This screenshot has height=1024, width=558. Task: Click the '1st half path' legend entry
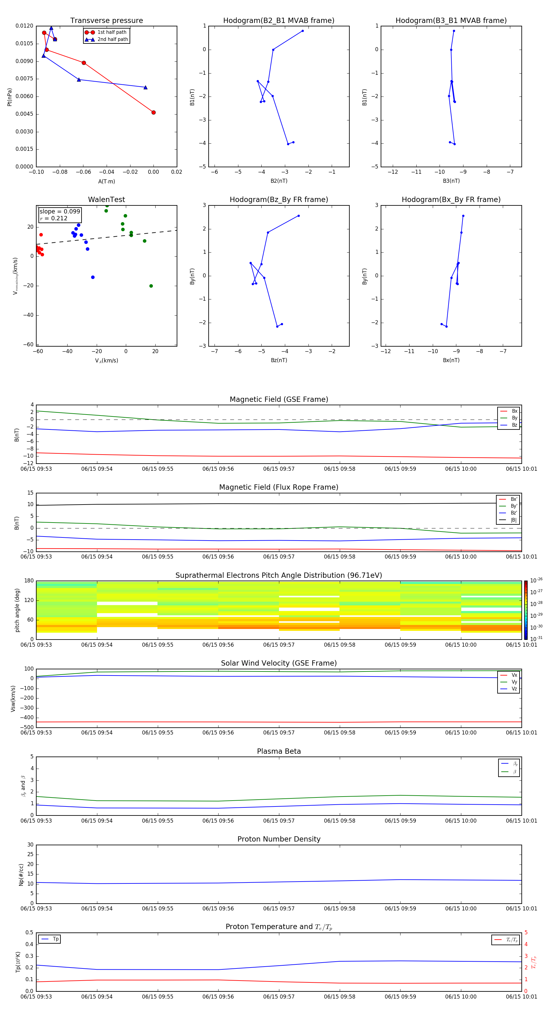pos(106,32)
